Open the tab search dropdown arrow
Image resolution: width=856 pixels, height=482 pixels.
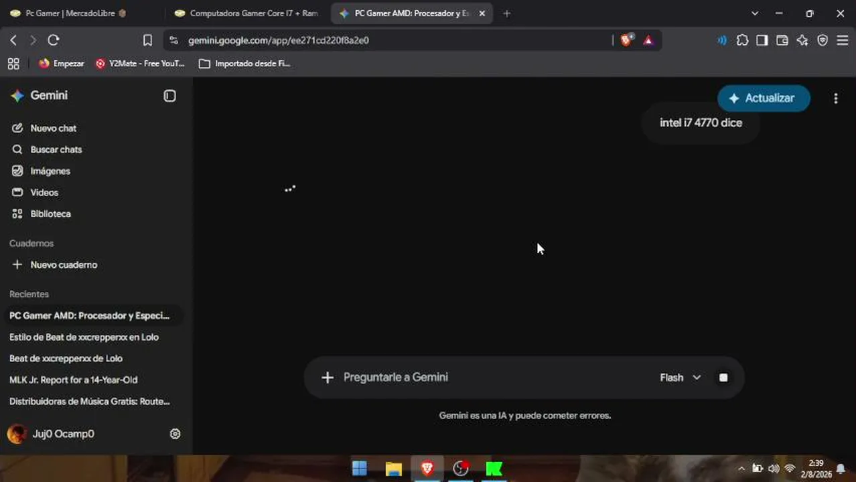755,13
